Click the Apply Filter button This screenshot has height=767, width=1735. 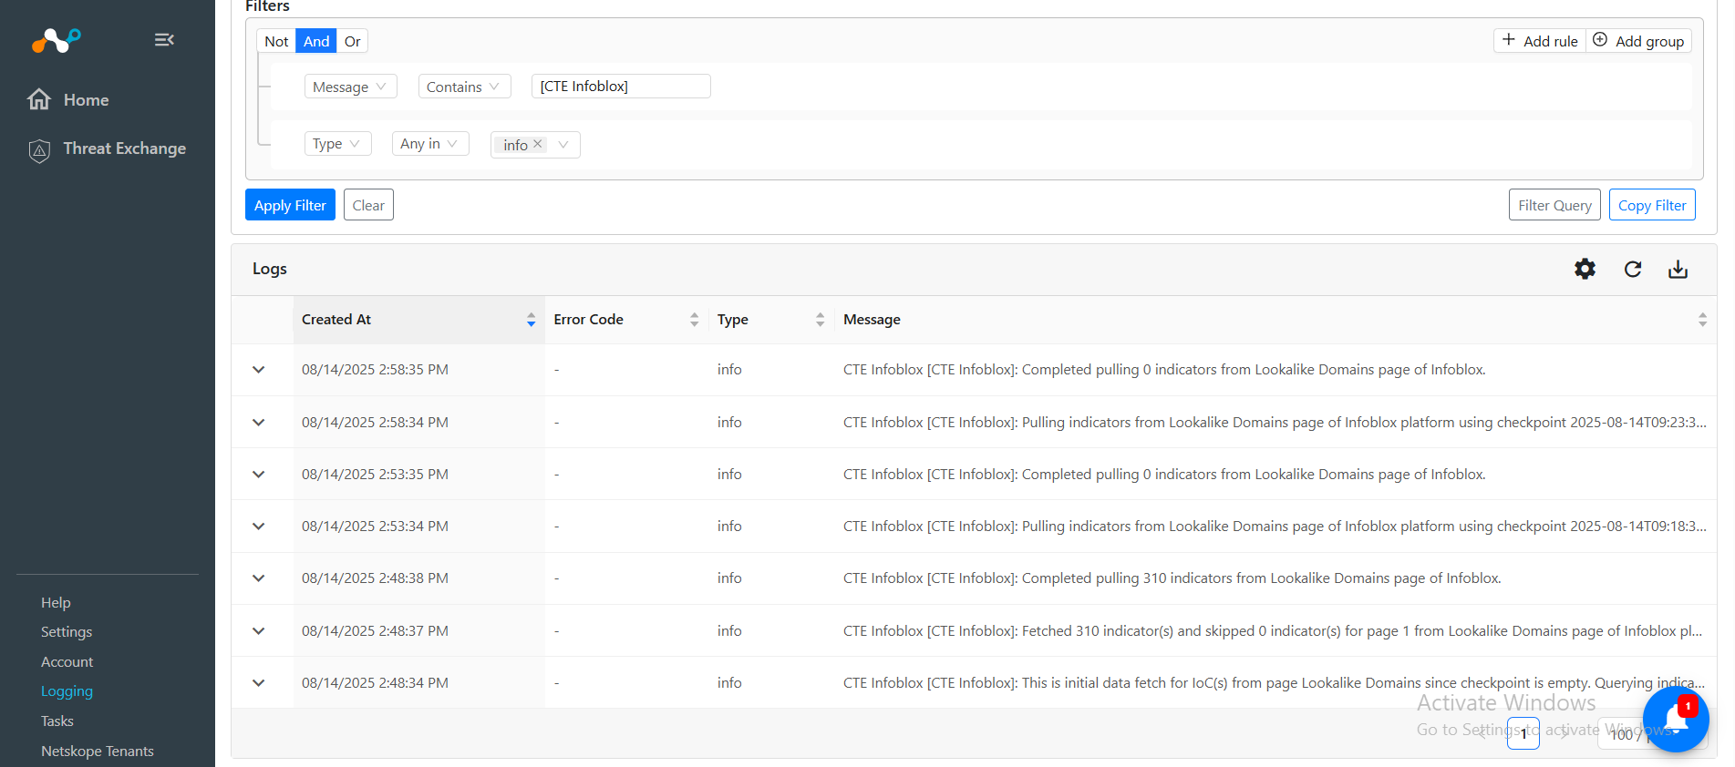[290, 205]
